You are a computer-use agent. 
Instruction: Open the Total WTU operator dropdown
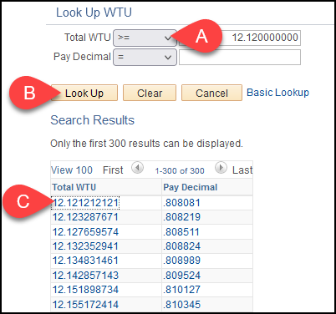145,38
